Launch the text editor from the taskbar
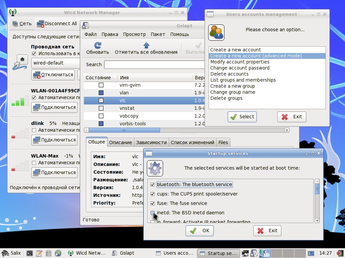This screenshot has height=258, width=345. 39,253
